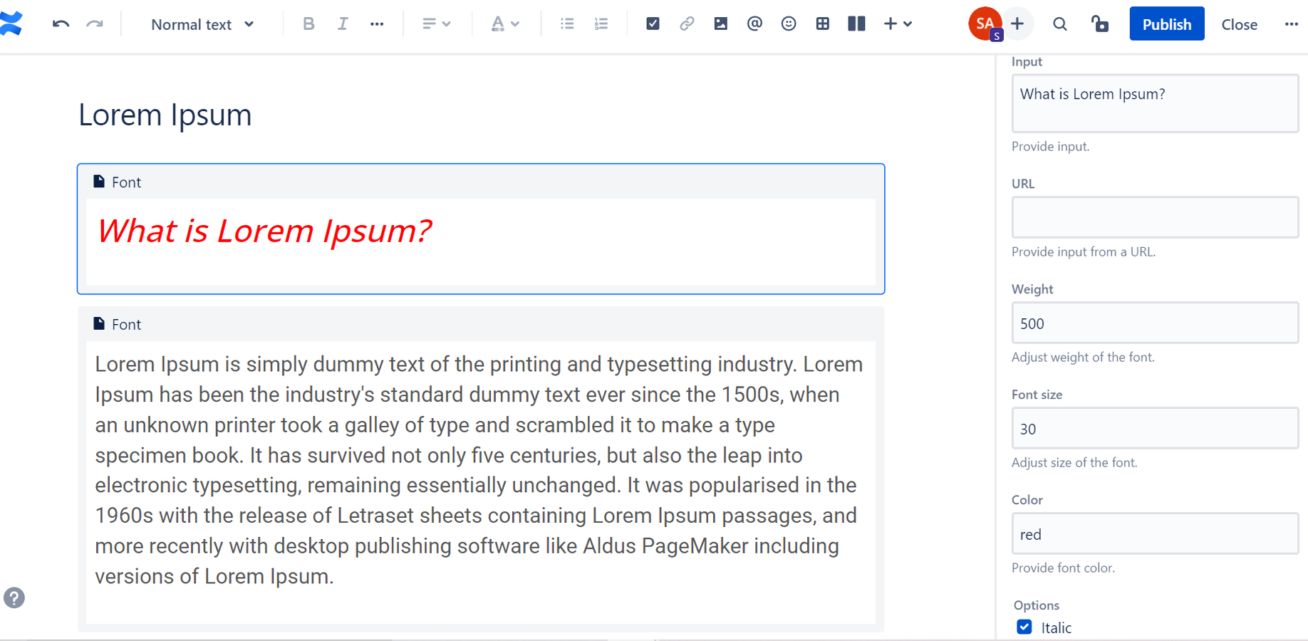Viewport: 1308px width, 641px height.
Task: Insert an emoji
Action: tap(789, 24)
